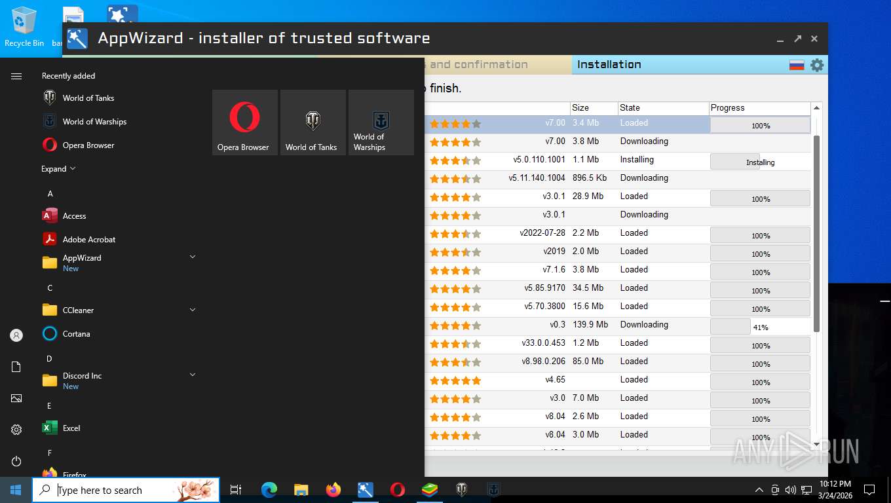Open Power options in Start sidebar
Image resolution: width=891 pixels, height=503 pixels.
pyautogui.click(x=16, y=461)
